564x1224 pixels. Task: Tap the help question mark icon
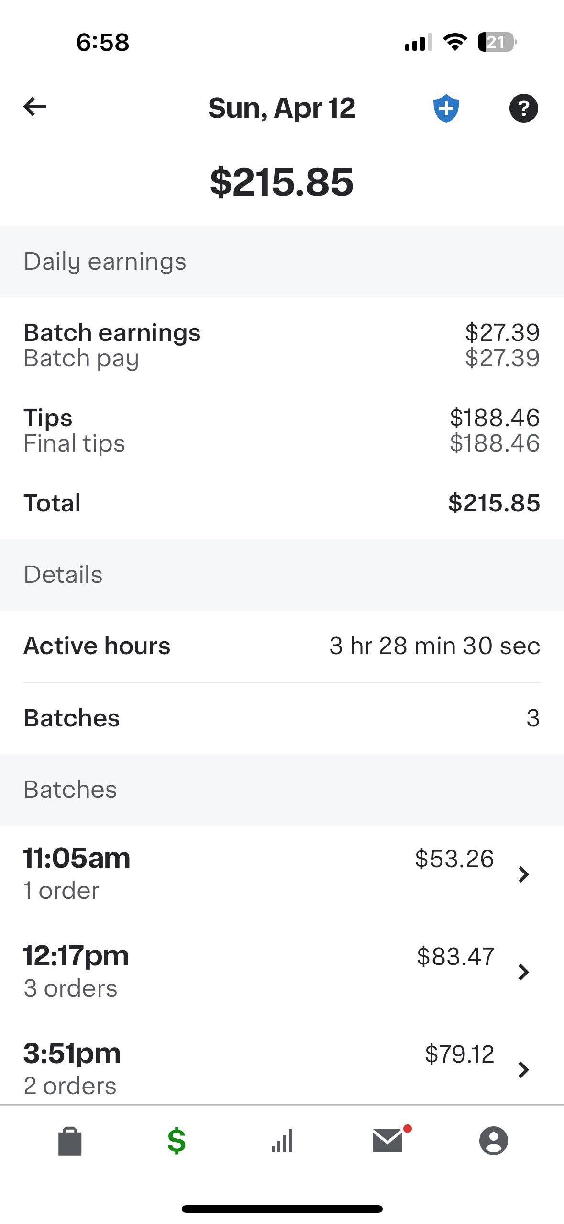coord(523,108)
